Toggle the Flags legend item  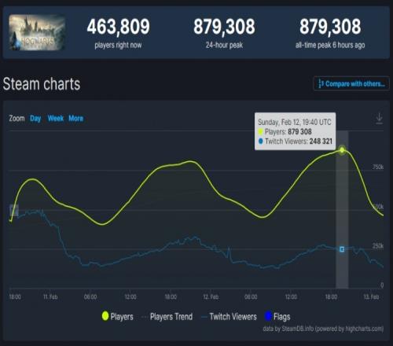(277, 316)
